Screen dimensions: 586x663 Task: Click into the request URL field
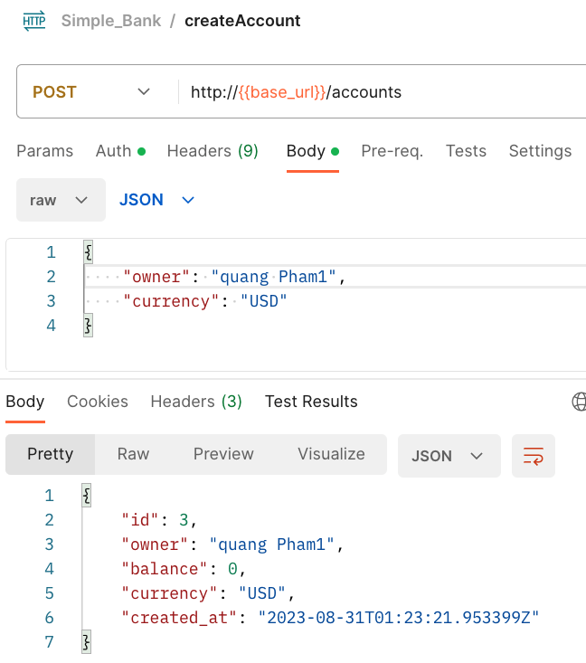(x=380, y=91)
